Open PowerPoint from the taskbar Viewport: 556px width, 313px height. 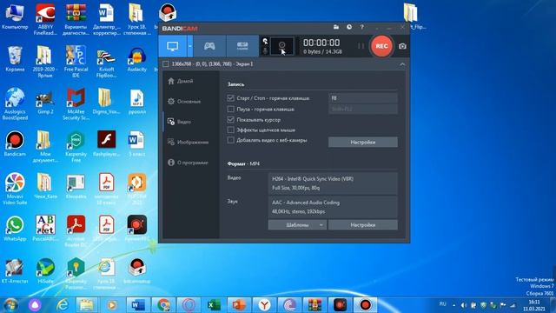[239, 305]
